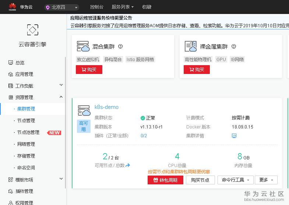The height and width of the screenshot is (205, 289).
Task: Expand the 模板市场 sidebar section
Action: 61,179
